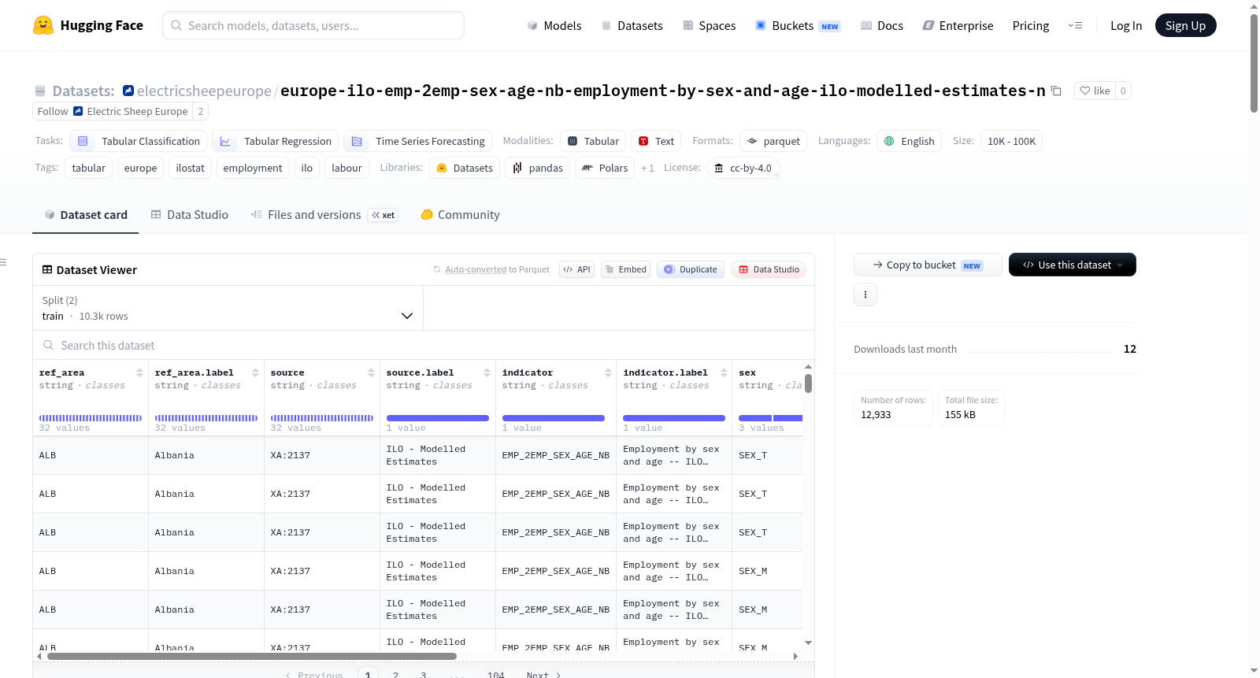This screenshot has height=678, width=1260.
Task: Open Docs in the top navigation
Action: 881,25
